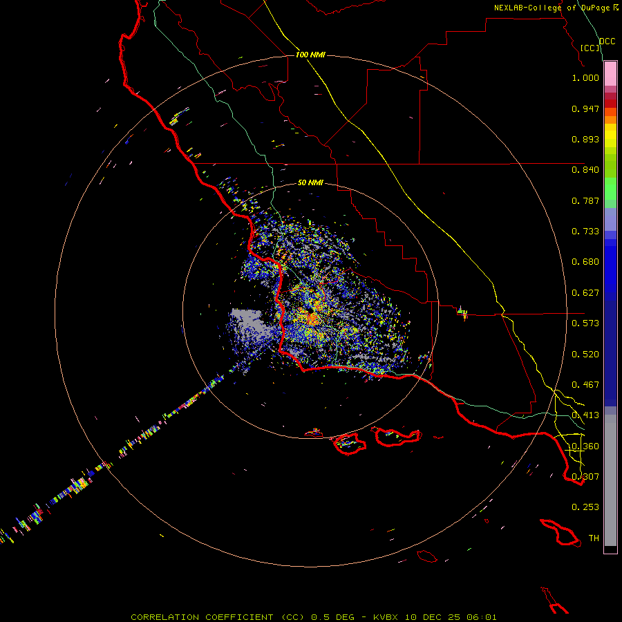The width and height of the screenshot is (622, 622).
Task: Click the 0.733 legend value
Action: point(585,232)
